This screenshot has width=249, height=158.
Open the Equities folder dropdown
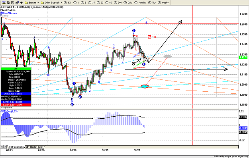(x=32, y=2)
